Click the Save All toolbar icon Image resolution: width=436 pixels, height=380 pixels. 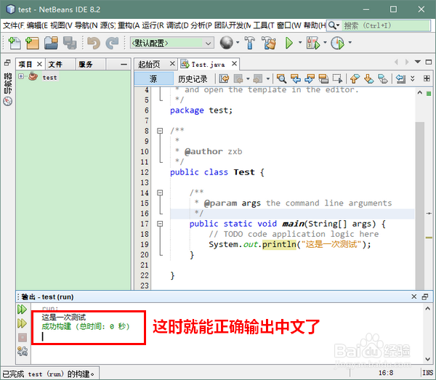[70, 43]
